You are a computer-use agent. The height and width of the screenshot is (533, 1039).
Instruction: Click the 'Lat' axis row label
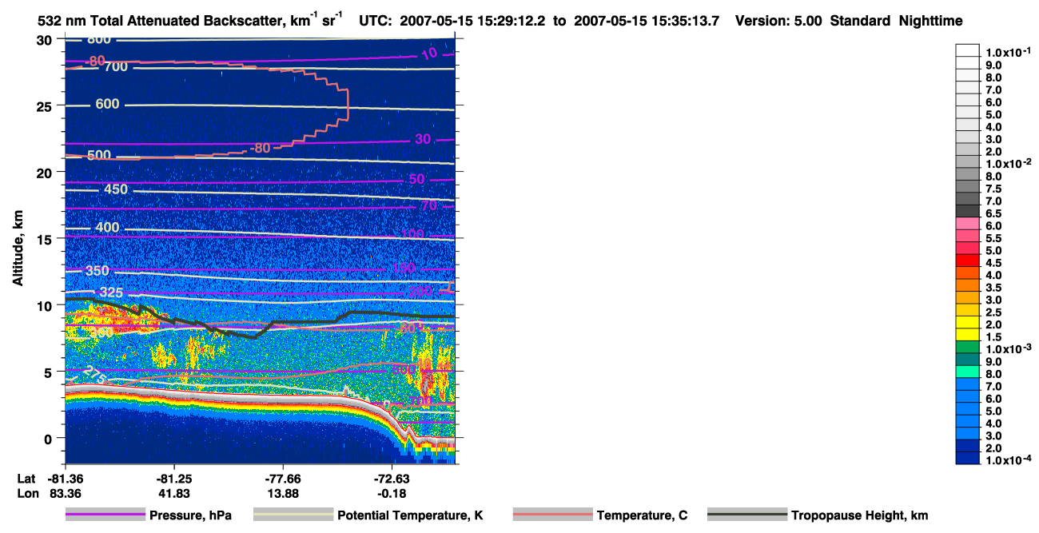26,479
